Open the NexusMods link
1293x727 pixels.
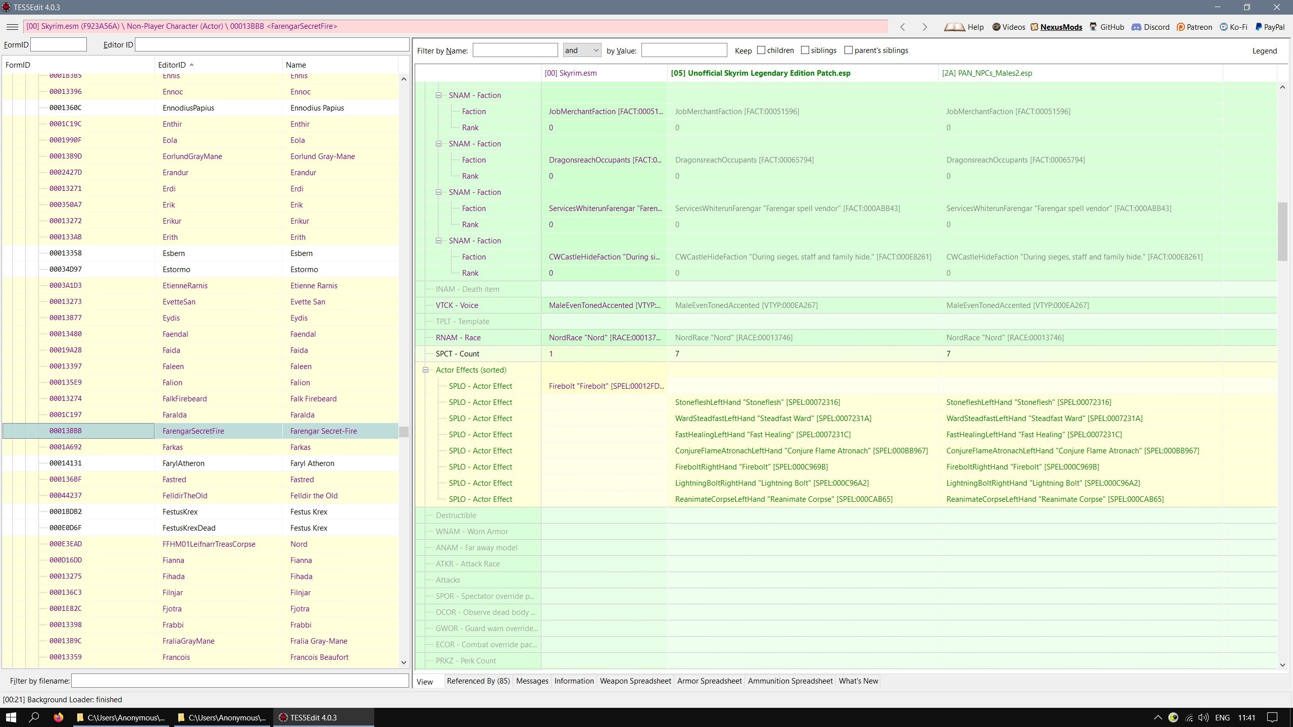click(x=1061, y=27)
